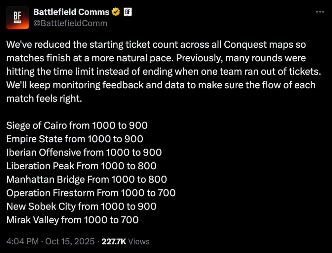The height and width of the screenshot is (253, 332).
Task: Select the Manhattan Bridge ticket line
Action: pos(87,179)
